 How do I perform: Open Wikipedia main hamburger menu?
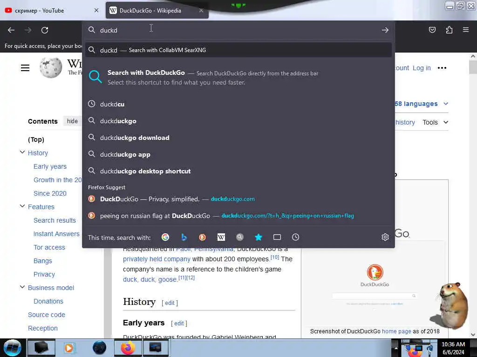point(25,68)
